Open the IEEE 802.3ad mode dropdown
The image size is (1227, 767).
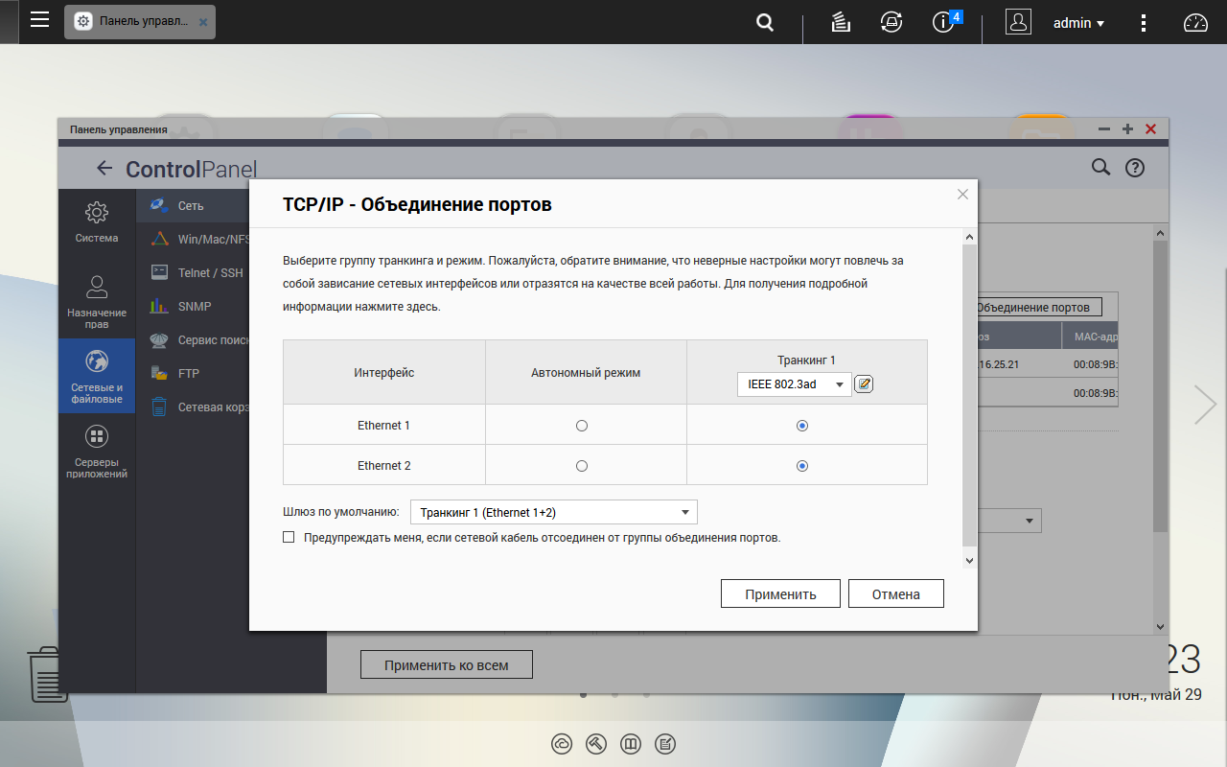coord(794,384)
